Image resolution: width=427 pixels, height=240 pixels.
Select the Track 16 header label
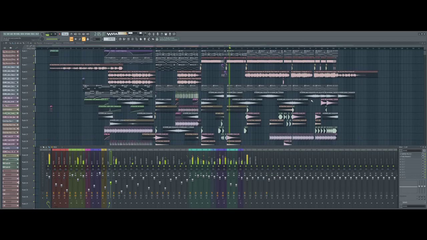[25, 127]
